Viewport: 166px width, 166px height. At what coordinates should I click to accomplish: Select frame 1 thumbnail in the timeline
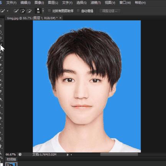pyautogui.click(x=11, y=164)
